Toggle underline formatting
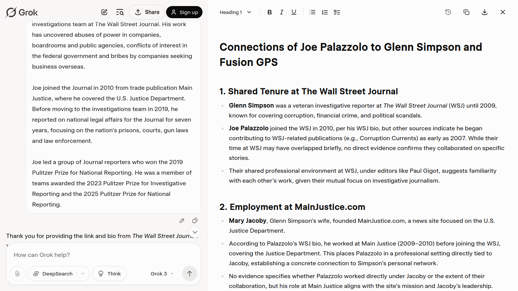This screenshot has width=518, height=291. click(294, 12)
